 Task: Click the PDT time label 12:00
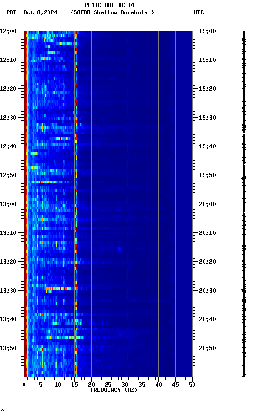coord(8,31)
